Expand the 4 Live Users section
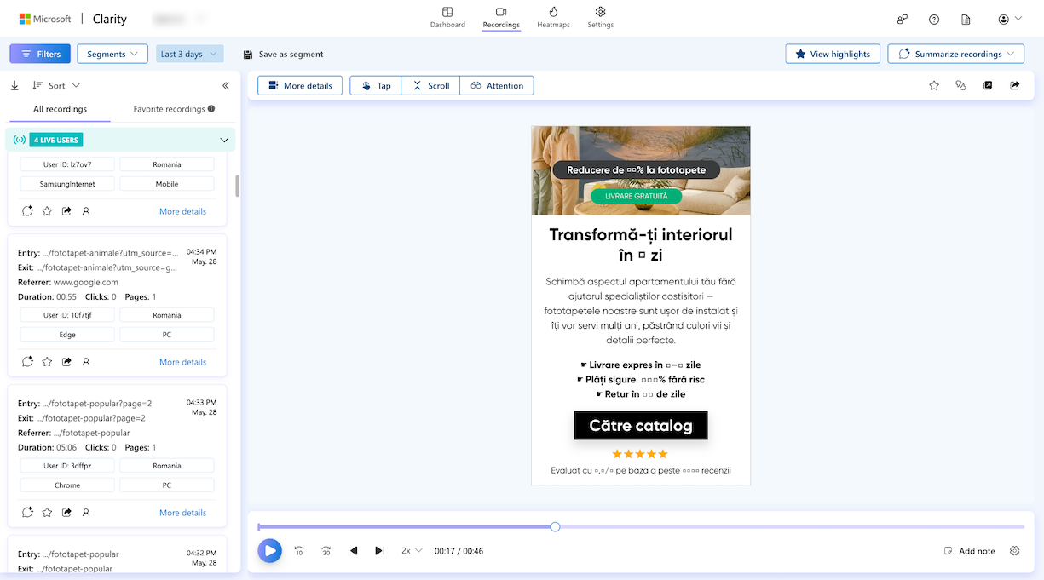1044x580 pixels. click(x=225, y=140)
